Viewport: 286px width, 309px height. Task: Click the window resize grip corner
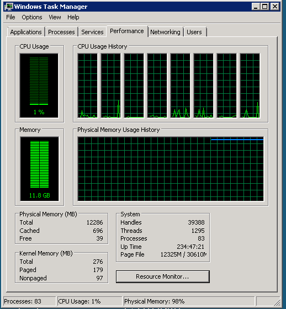click(x=277, y=302)
